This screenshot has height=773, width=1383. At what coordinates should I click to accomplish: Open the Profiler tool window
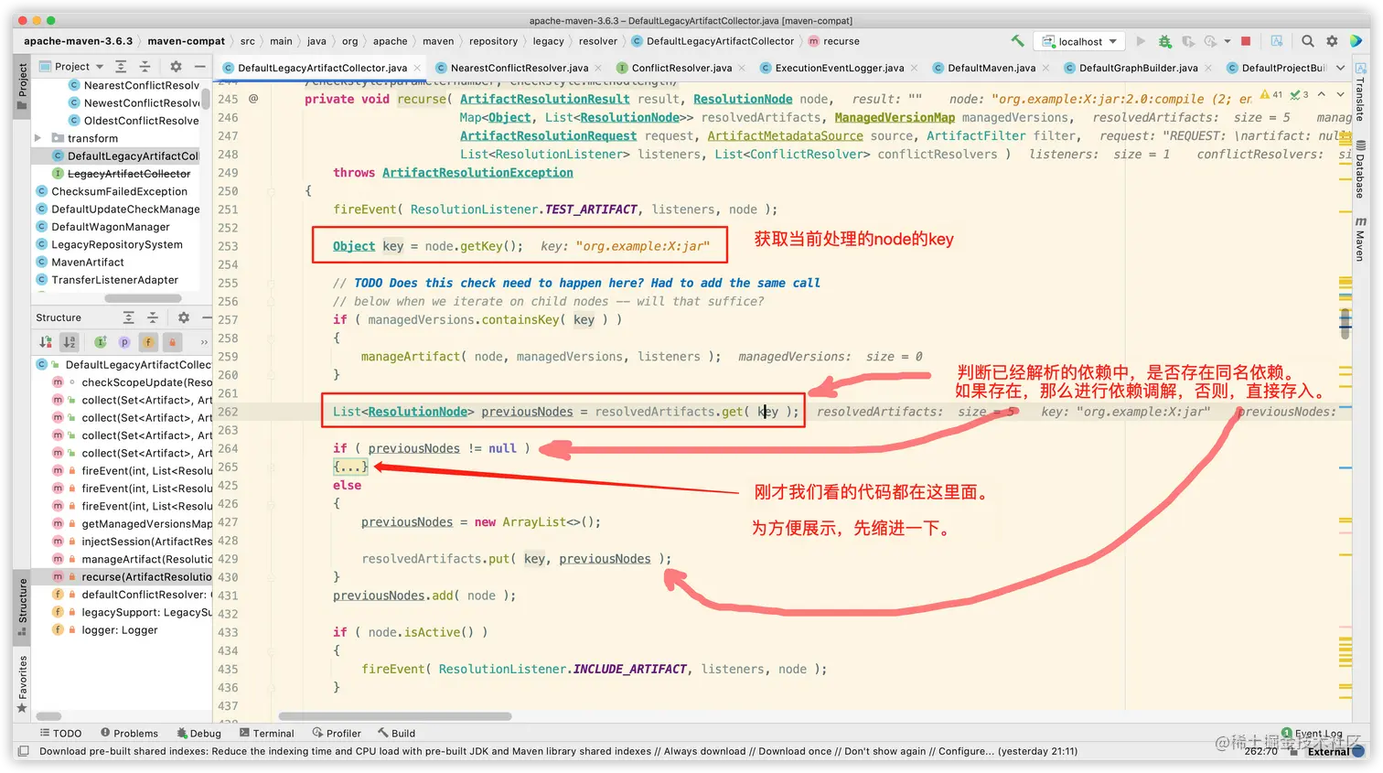[337, 733]
